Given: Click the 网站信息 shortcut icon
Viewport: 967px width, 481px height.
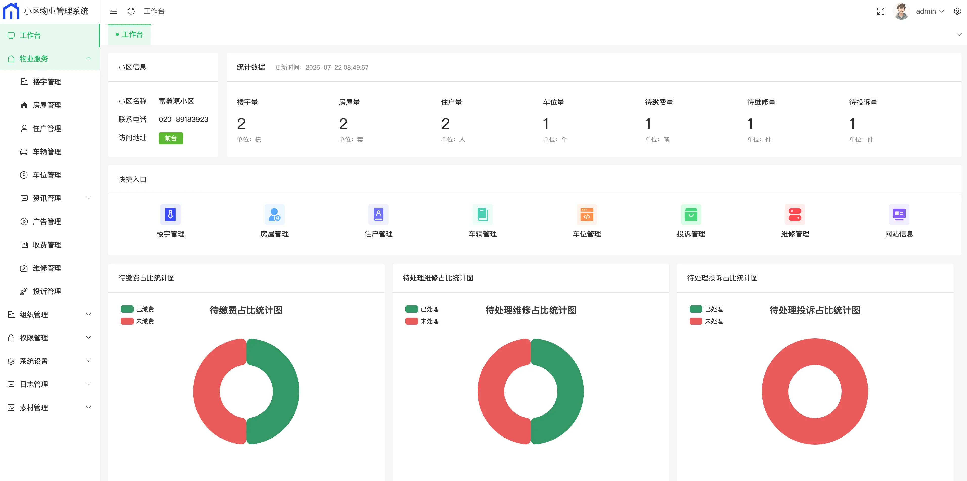Looking at the screenshot, I should [x=899, y=214].
